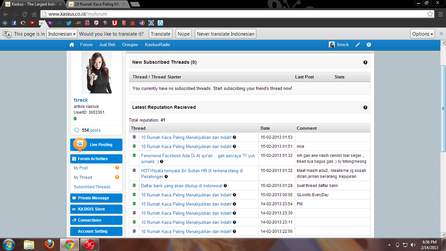Click orange question icon next to My Thread
Viewport: 446px width, 251px height.
coord(117,177)
